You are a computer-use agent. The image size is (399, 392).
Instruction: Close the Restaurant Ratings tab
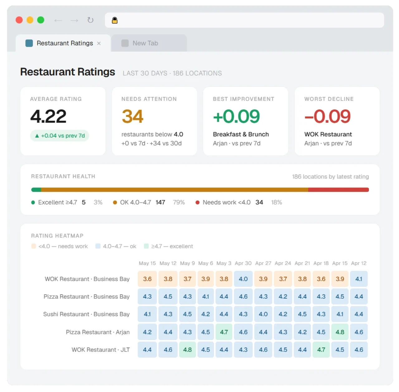(x=99, y=43)
